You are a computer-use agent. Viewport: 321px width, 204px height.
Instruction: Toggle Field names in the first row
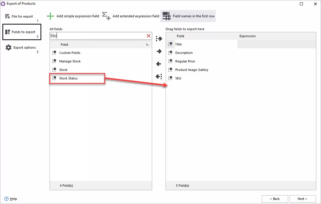(188, 16)
